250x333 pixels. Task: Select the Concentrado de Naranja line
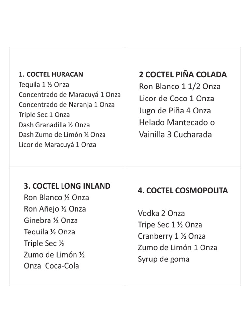[x=66, y=105]
